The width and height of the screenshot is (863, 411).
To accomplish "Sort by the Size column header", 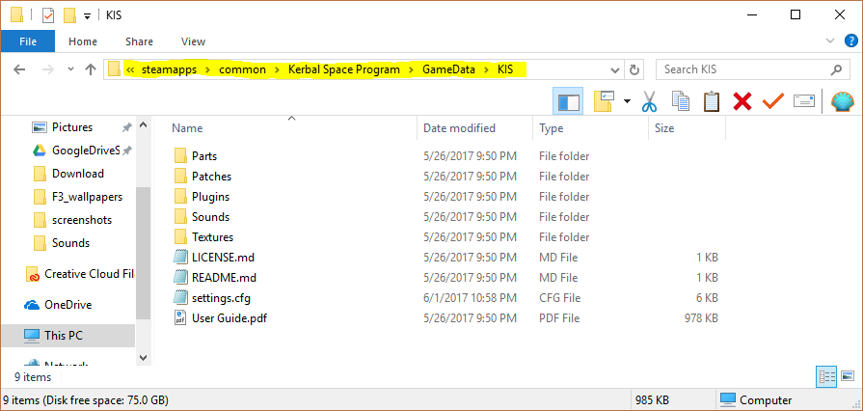I will coord(664,127).
